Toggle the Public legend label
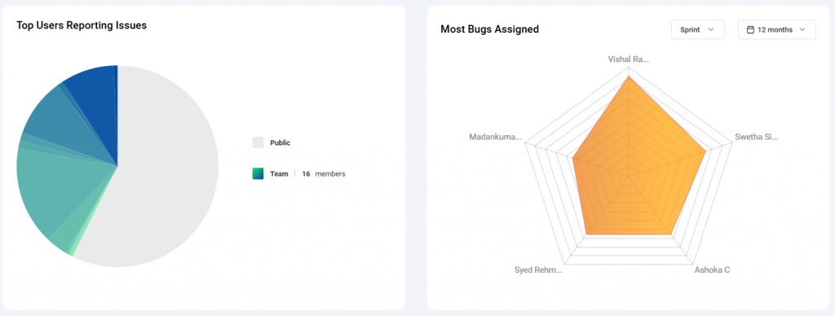 click(281, 143)
